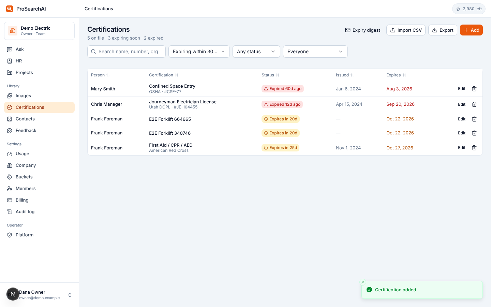Screen dimensions: 491x307
Task: Open Contacts in the sidebar
Action: [x=39, y=119]
